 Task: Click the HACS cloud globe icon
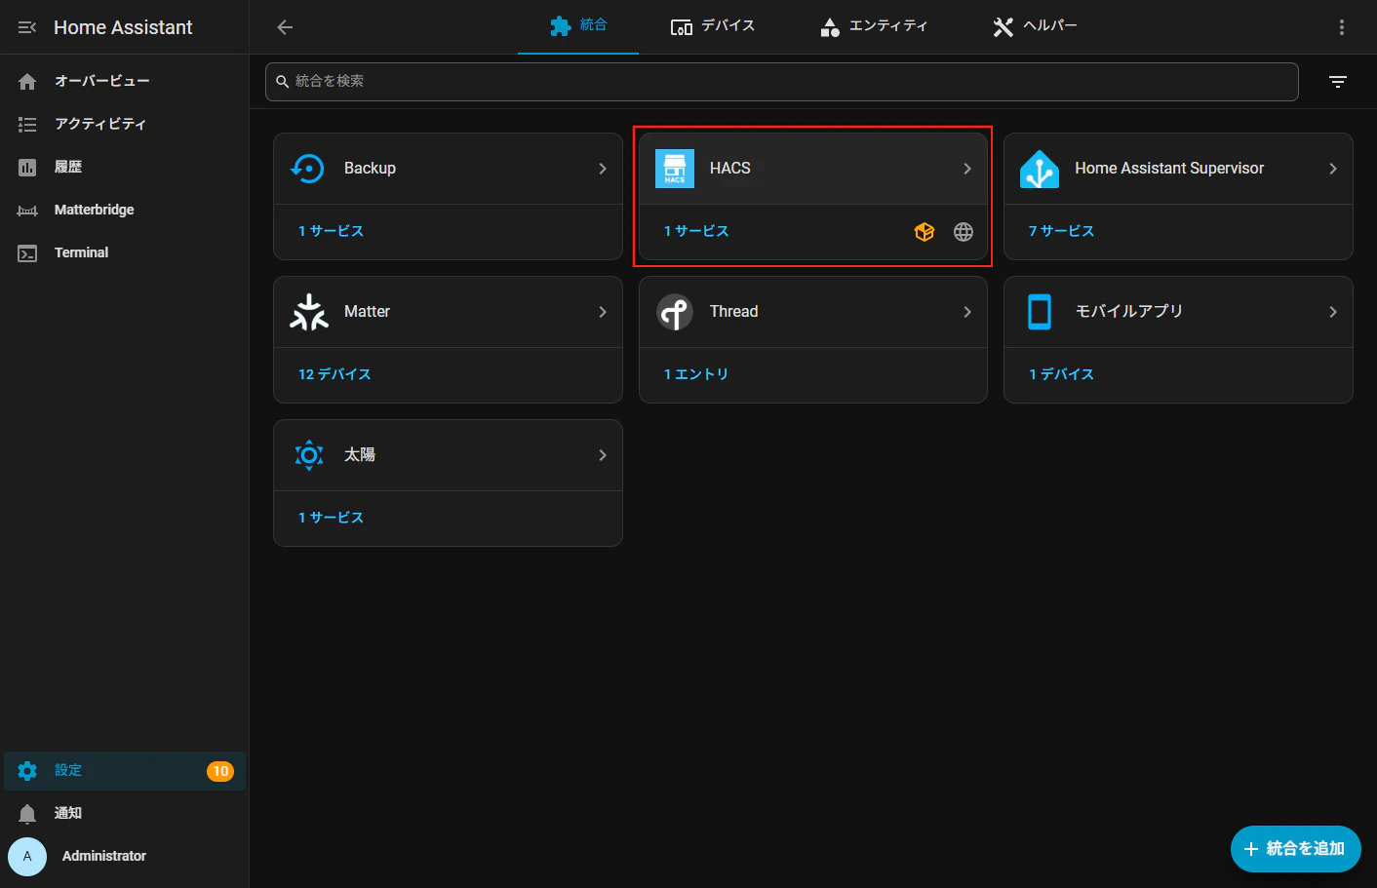click(x=964, y=232)
